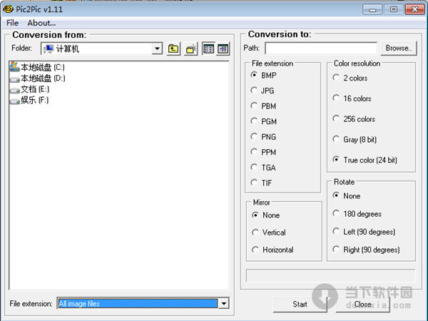Select the E: drive icon
The width and height of the screenshot is (428, 321).
tap(14, 90)
